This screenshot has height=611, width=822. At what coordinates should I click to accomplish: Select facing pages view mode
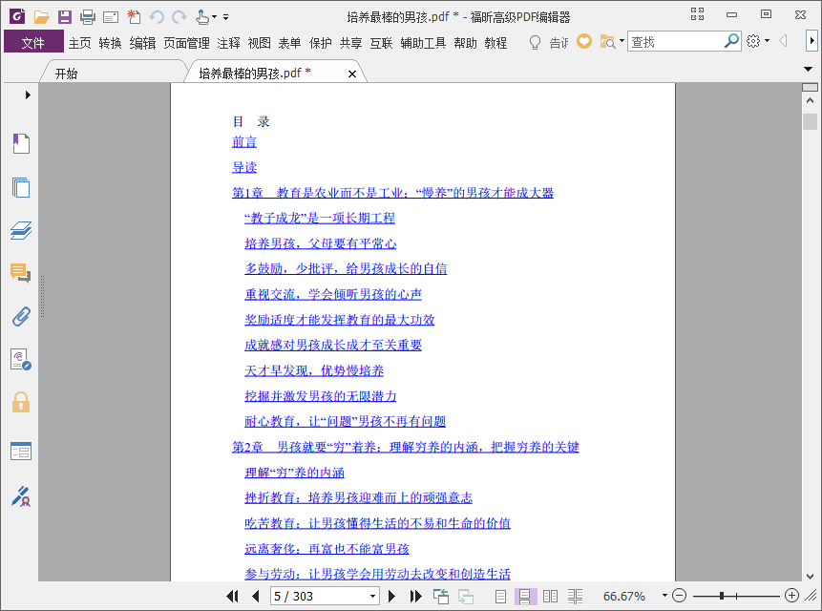(551, 596)
